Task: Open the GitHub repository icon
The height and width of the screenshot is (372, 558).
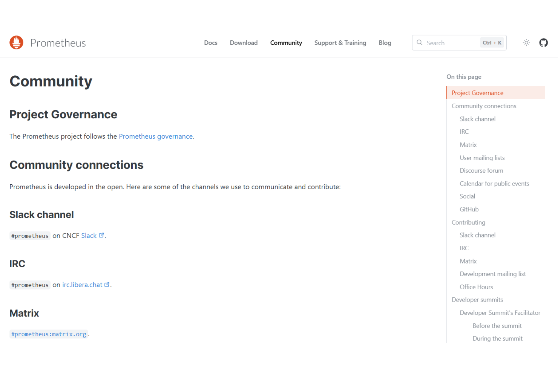Action: click(x=543, y=43)
